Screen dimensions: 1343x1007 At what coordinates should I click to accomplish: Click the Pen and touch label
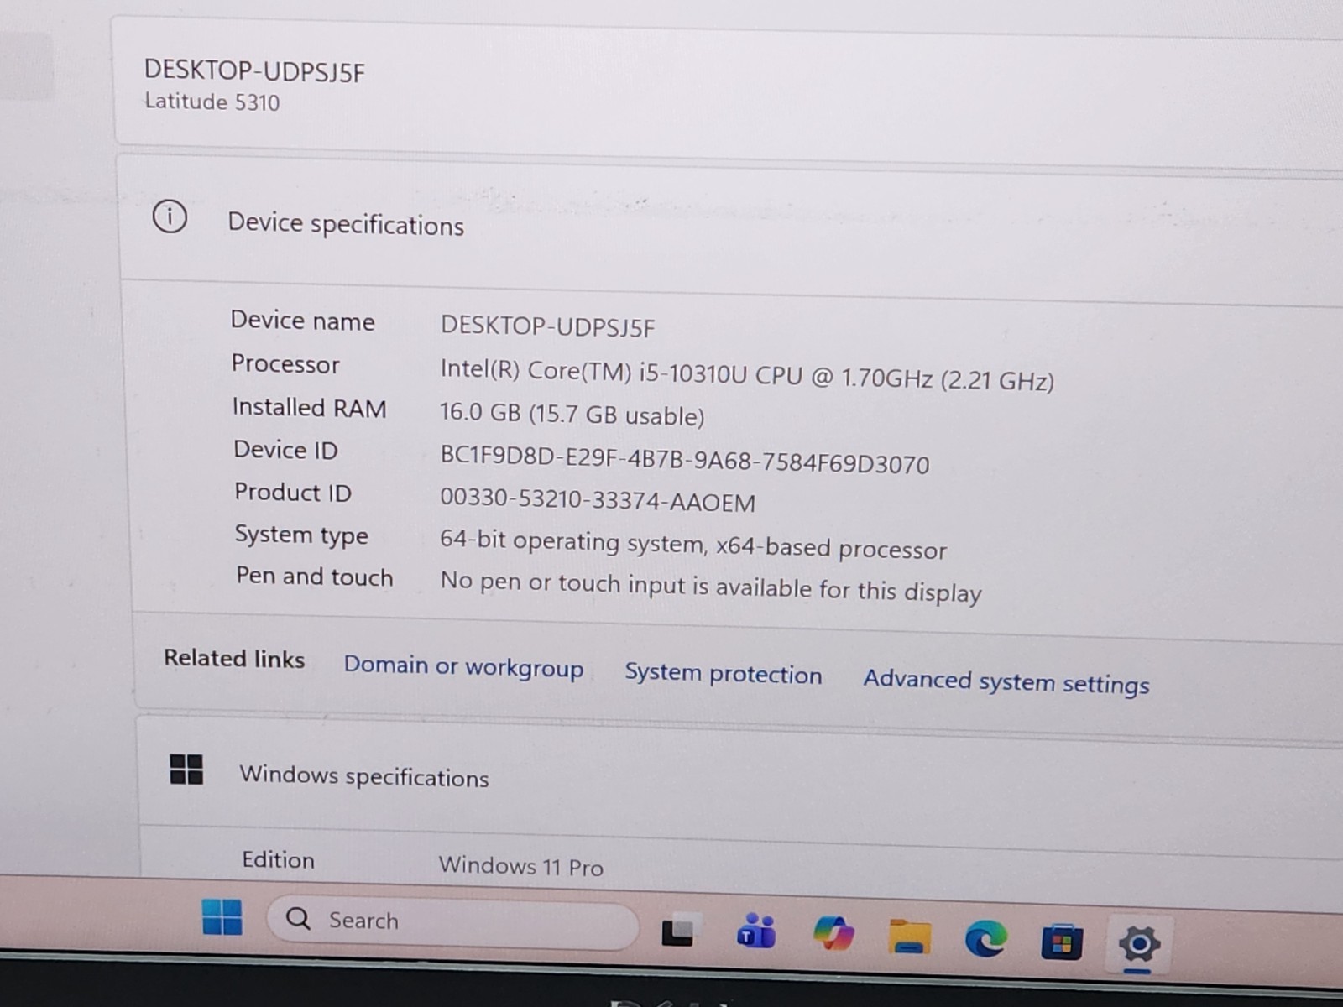point(314,576)
